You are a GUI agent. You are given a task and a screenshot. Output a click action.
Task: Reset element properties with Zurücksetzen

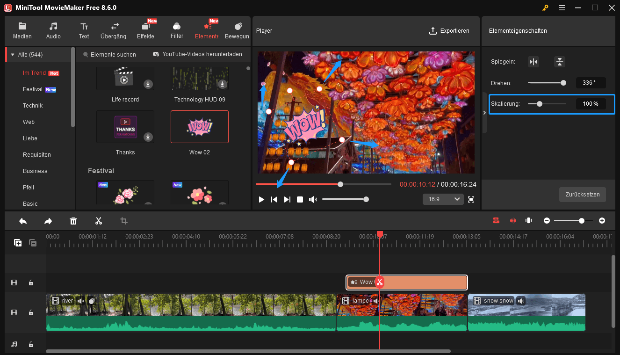(582, 195)
